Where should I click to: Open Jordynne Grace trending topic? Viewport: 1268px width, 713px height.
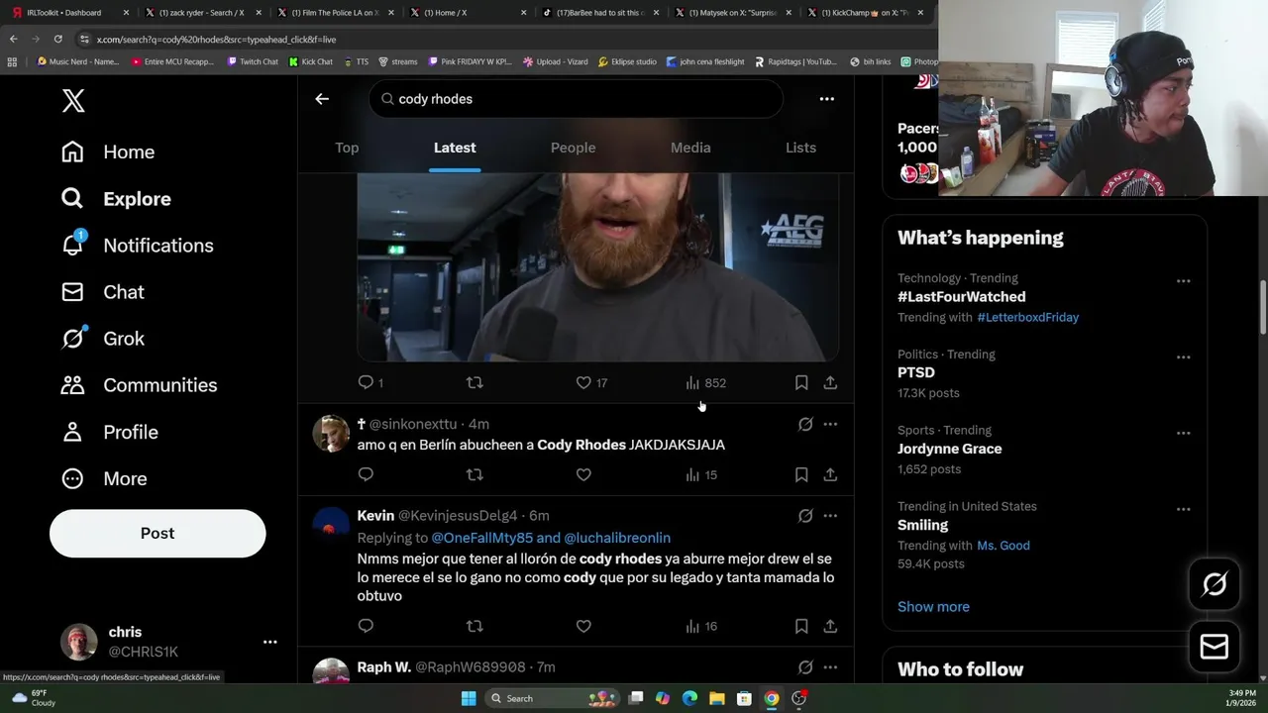tap(949, 449)
